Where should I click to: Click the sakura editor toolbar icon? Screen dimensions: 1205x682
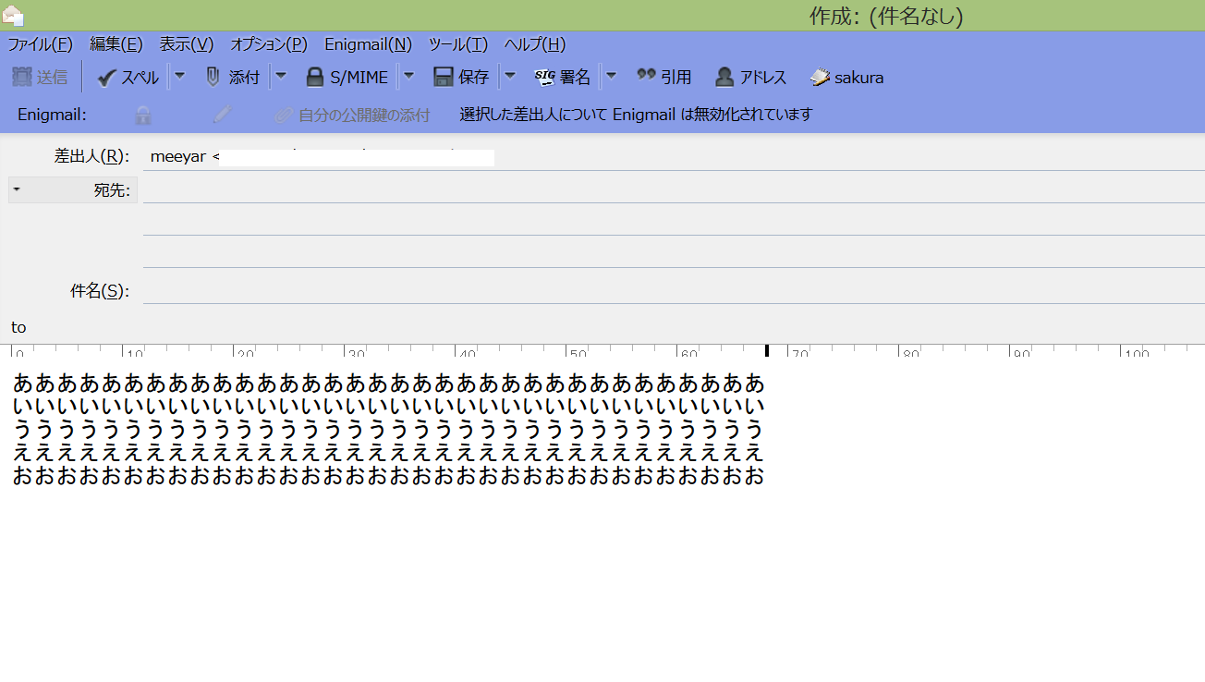click(821, 78)
